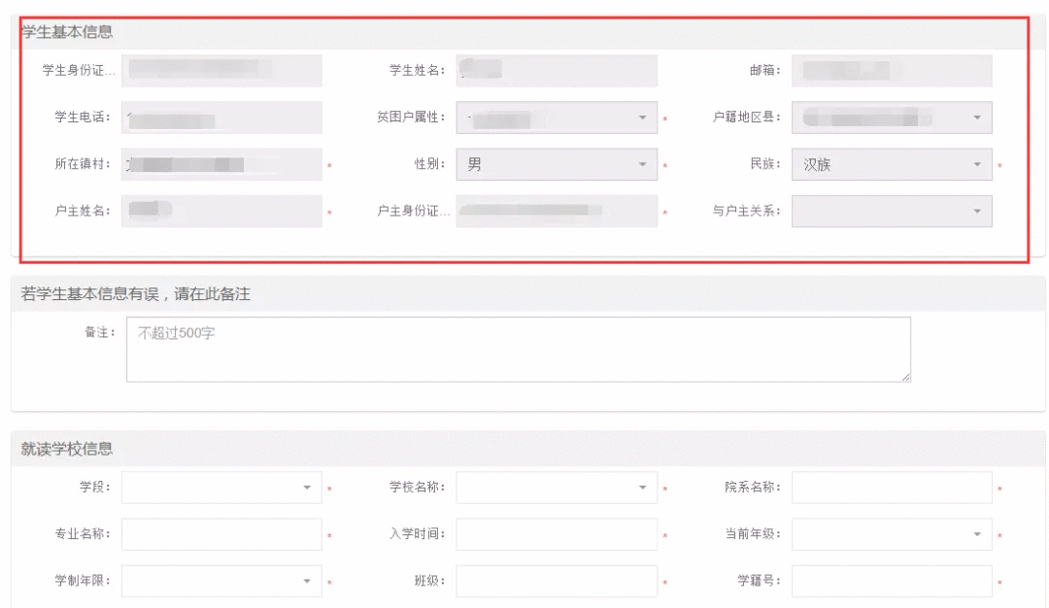Viewport: 1049px width, 608px height.
Task: Click the 户主姓名 input field
Action: tap(221, 212)
